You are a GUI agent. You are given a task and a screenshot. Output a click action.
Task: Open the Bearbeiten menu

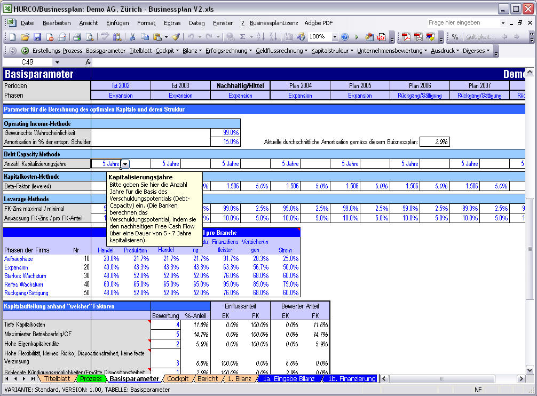point(57,23)
